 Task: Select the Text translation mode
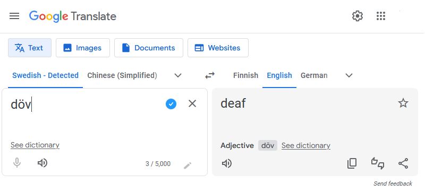tap(30, 48)
